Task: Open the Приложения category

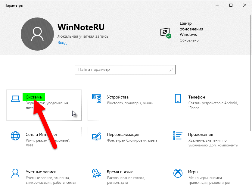Action: pyautogui.click(x=201, y=134)
